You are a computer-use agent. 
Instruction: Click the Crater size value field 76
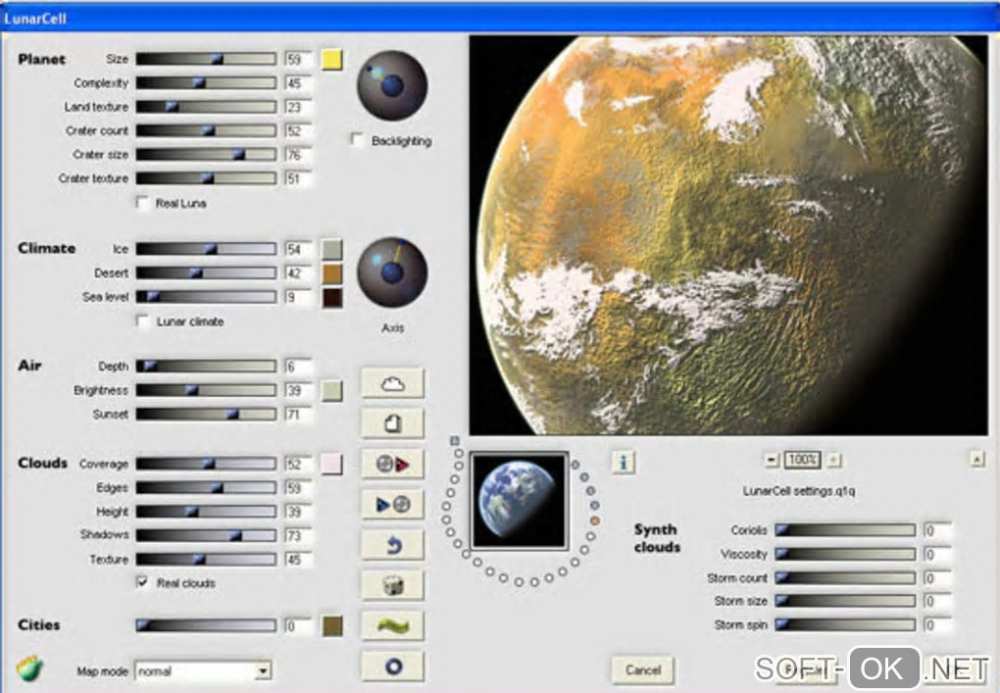click(x=298, y=155)
